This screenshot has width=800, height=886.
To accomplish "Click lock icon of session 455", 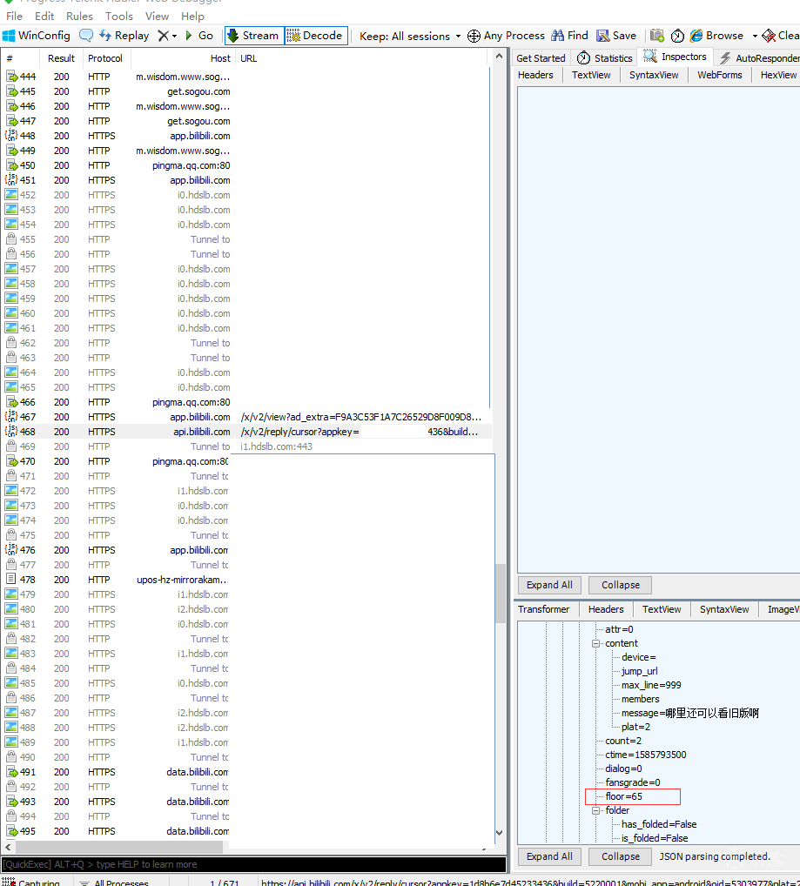I will coord(10,239).
